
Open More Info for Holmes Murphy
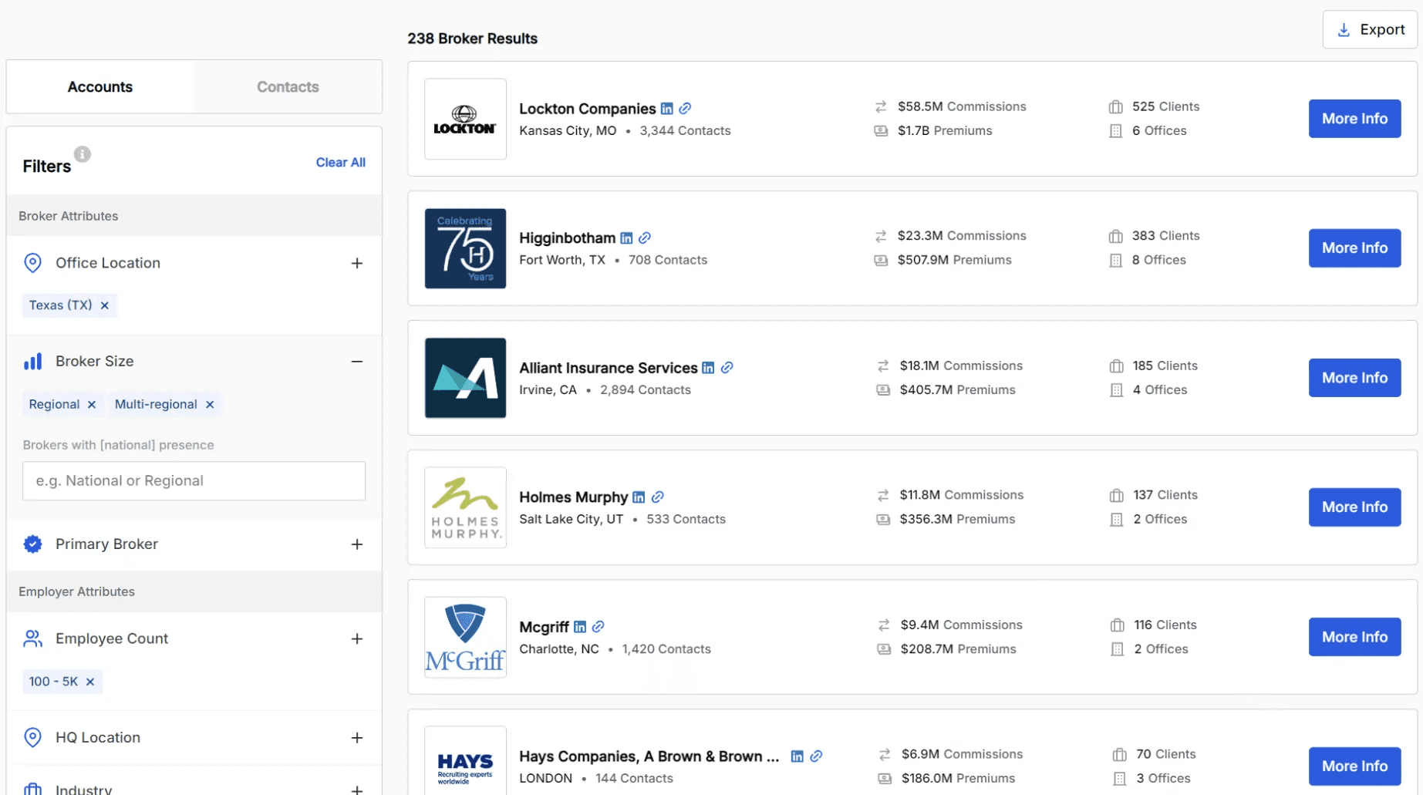tap(1354, 507)
